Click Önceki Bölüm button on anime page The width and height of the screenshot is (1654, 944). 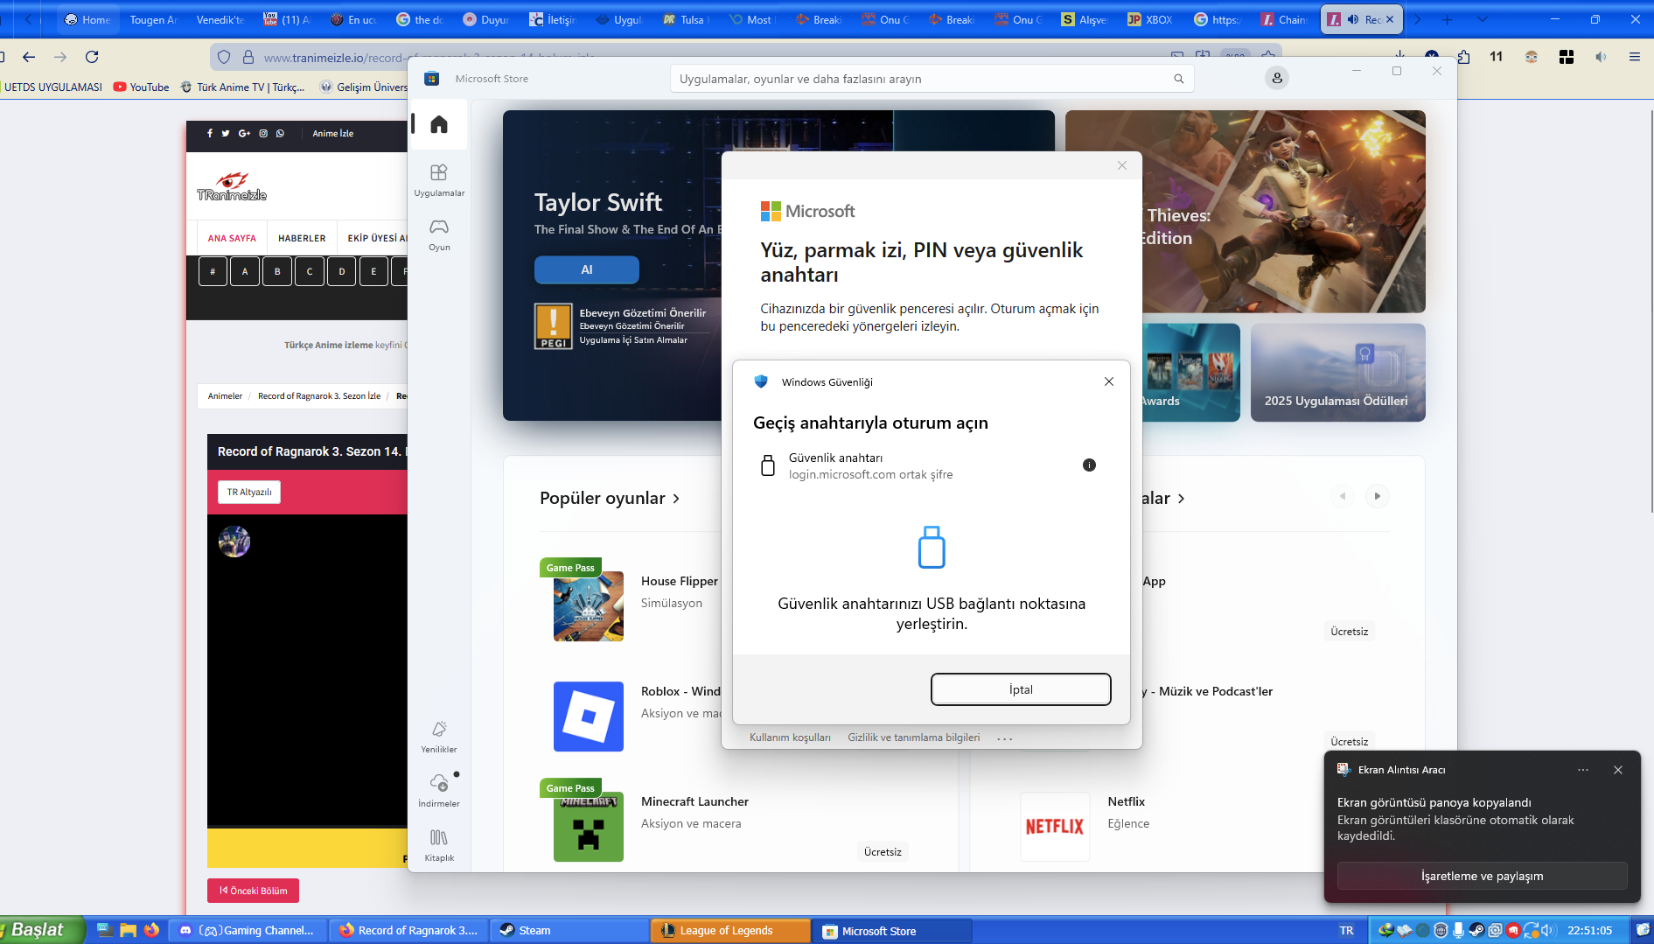253,891
